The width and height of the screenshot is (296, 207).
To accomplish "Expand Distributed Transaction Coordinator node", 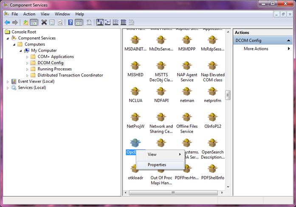I will tap(27, 76).
